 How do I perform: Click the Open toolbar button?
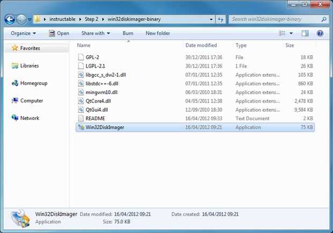(59, 33)
